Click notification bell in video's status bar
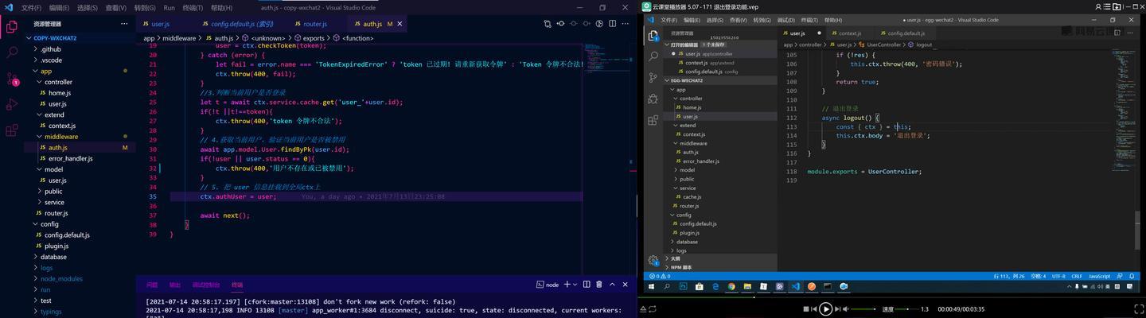 pos(1132,276)
